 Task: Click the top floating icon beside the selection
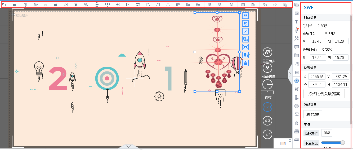pos(245,16)
